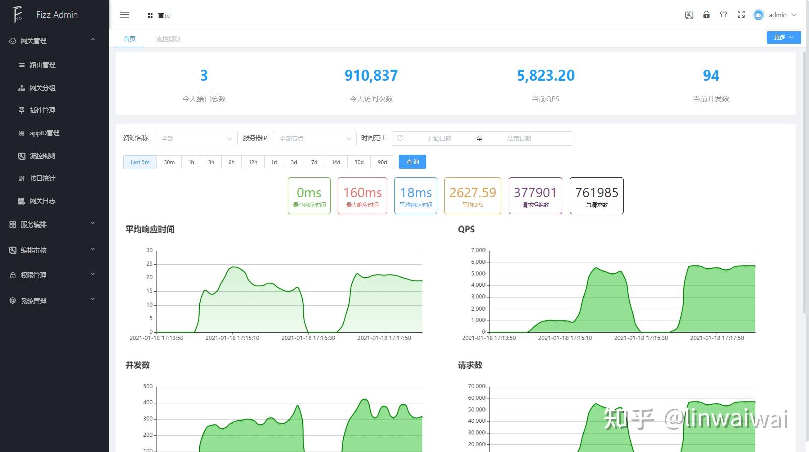Expand the 编排审核 menu group
This screenshot has height=452, width=809.
[x=54, y=250]
